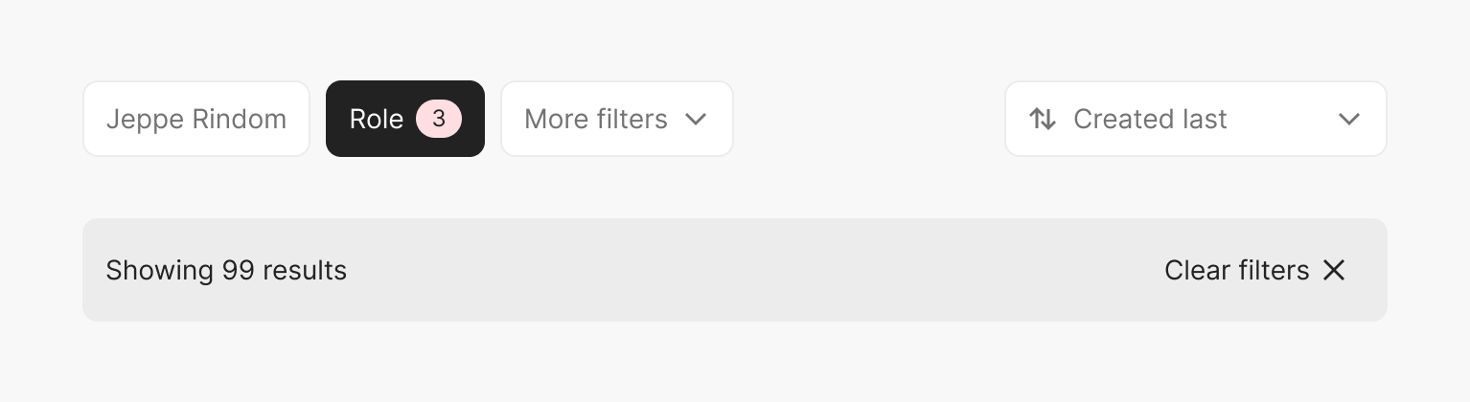Open the Created last sort dropdown
This screenshot has width=1470, height=402.
click(1196, 119)
